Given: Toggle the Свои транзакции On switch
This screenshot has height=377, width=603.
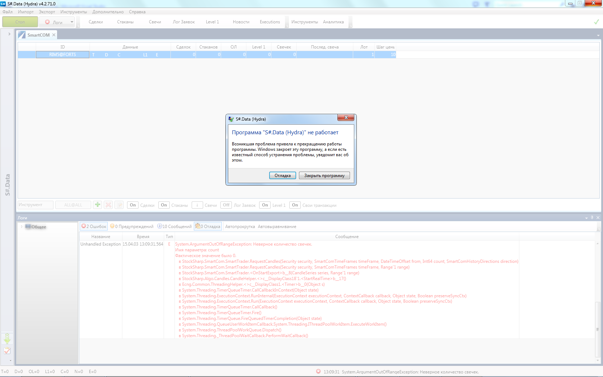Looking at the screenshot, I should click(x=295, y=205).
